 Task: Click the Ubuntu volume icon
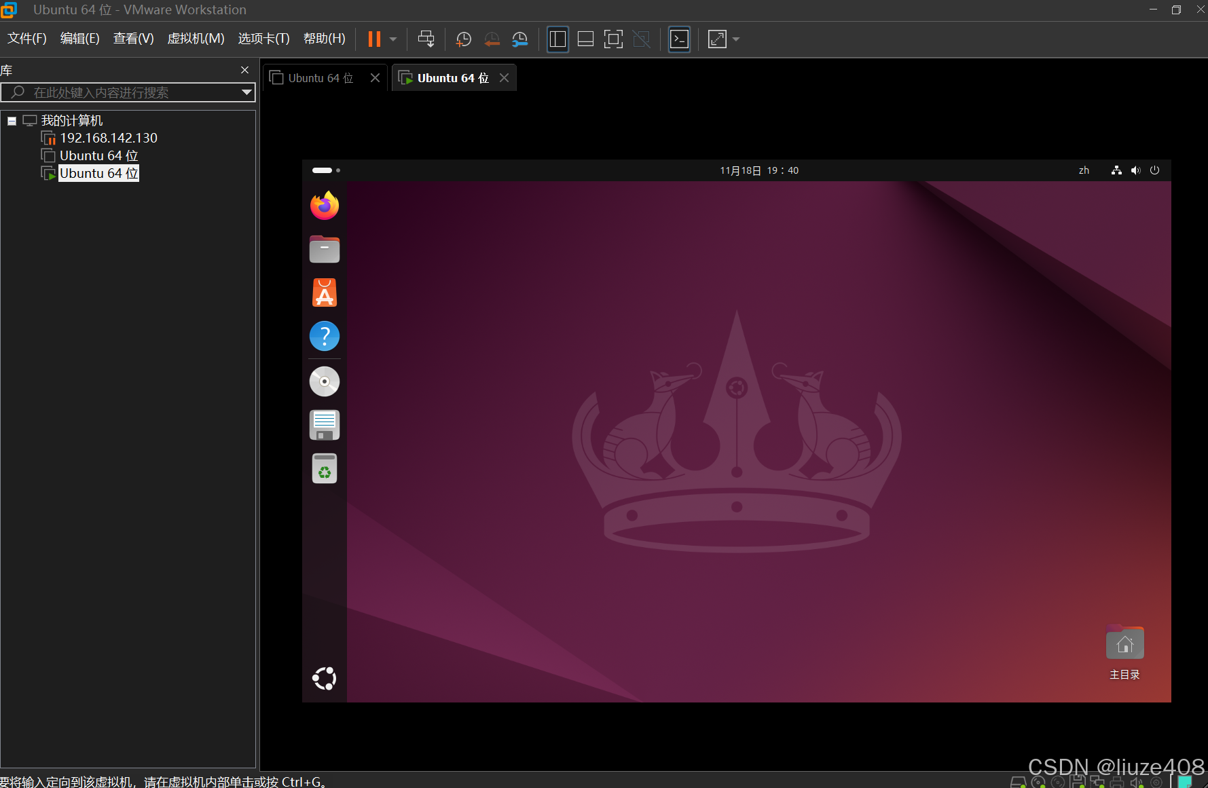(1135, 170)
